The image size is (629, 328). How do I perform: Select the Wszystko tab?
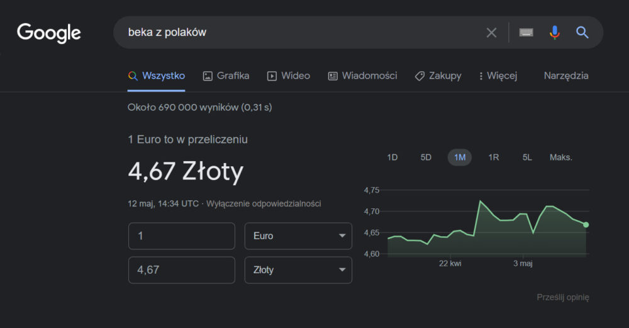pyautogui.click(x=157, y=76)
